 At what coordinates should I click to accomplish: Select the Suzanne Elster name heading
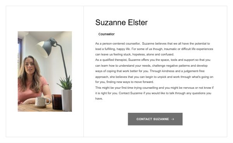(x=122, y=22)
